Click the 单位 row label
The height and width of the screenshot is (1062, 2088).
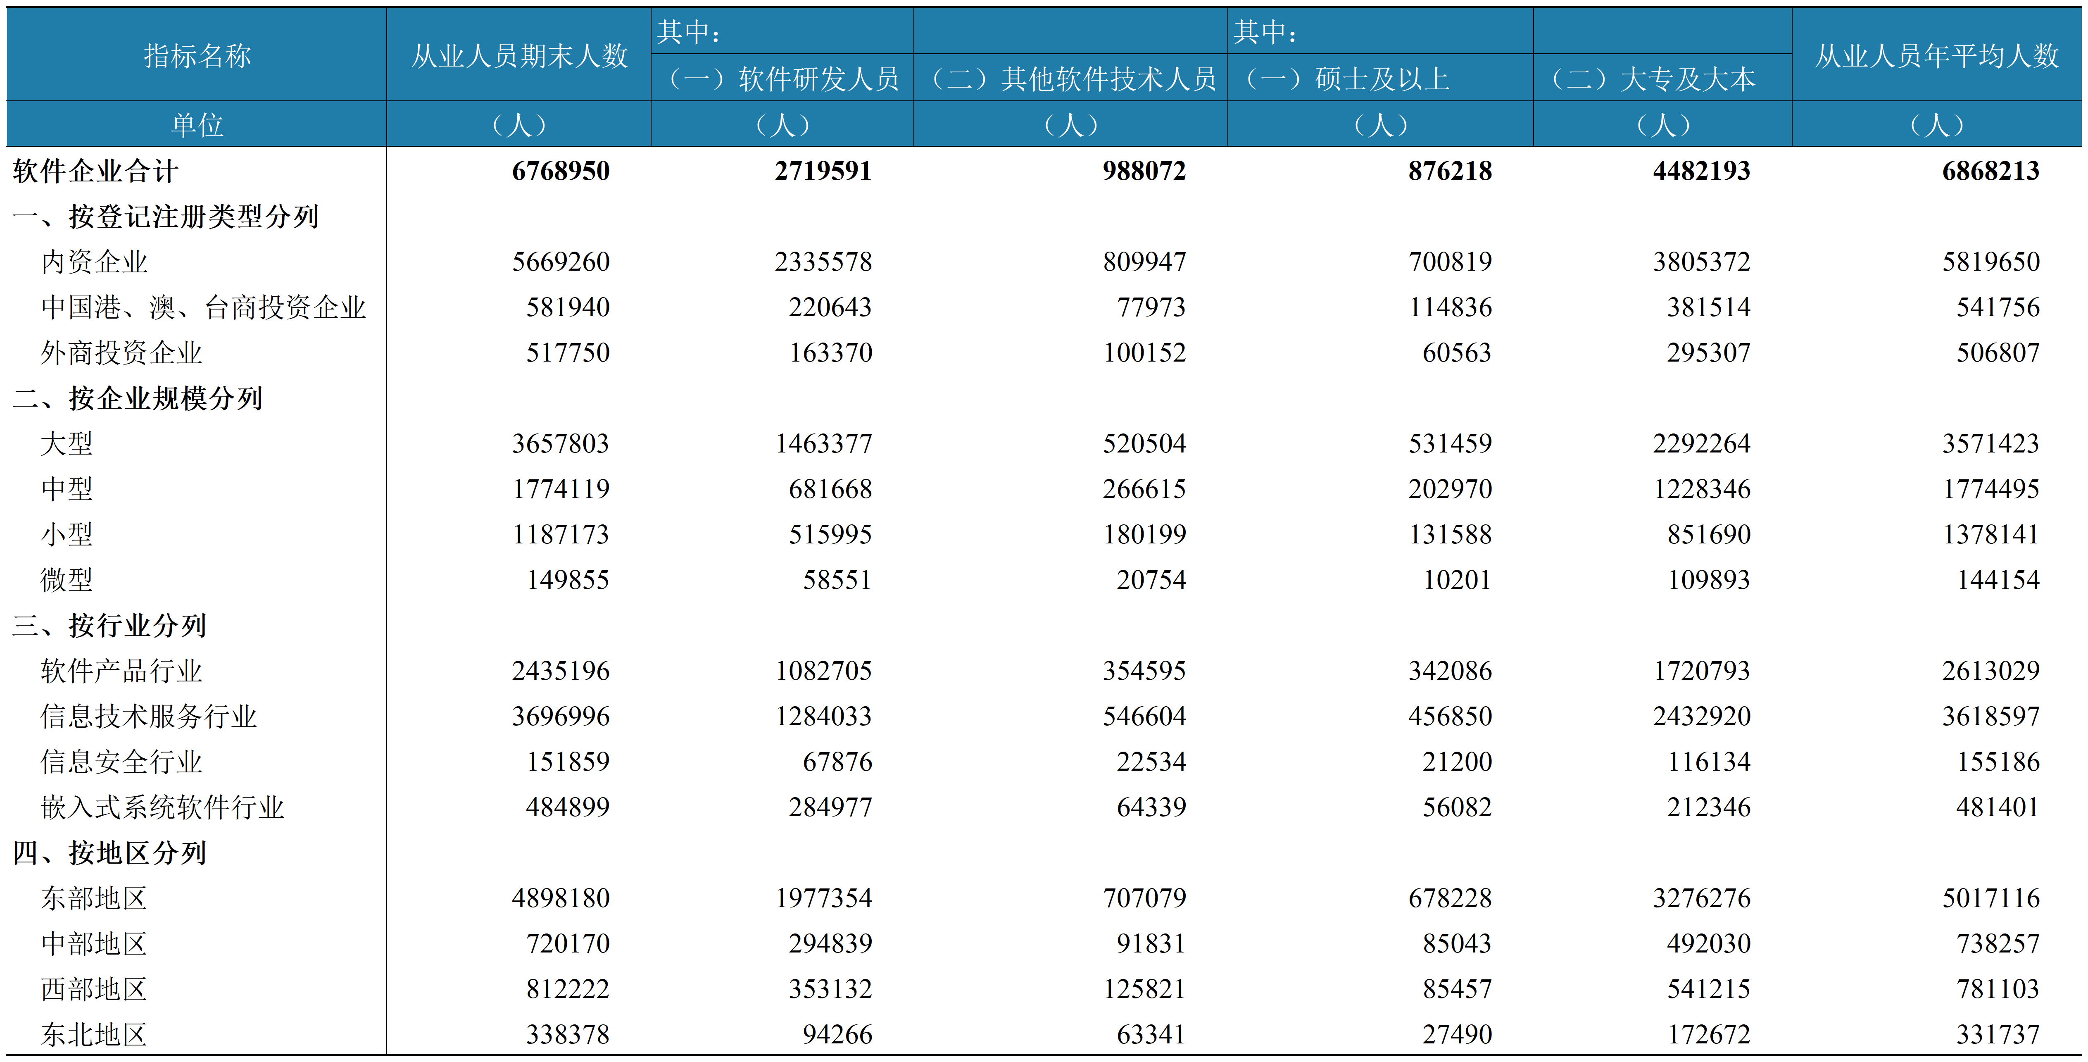(x=197, y=124)
